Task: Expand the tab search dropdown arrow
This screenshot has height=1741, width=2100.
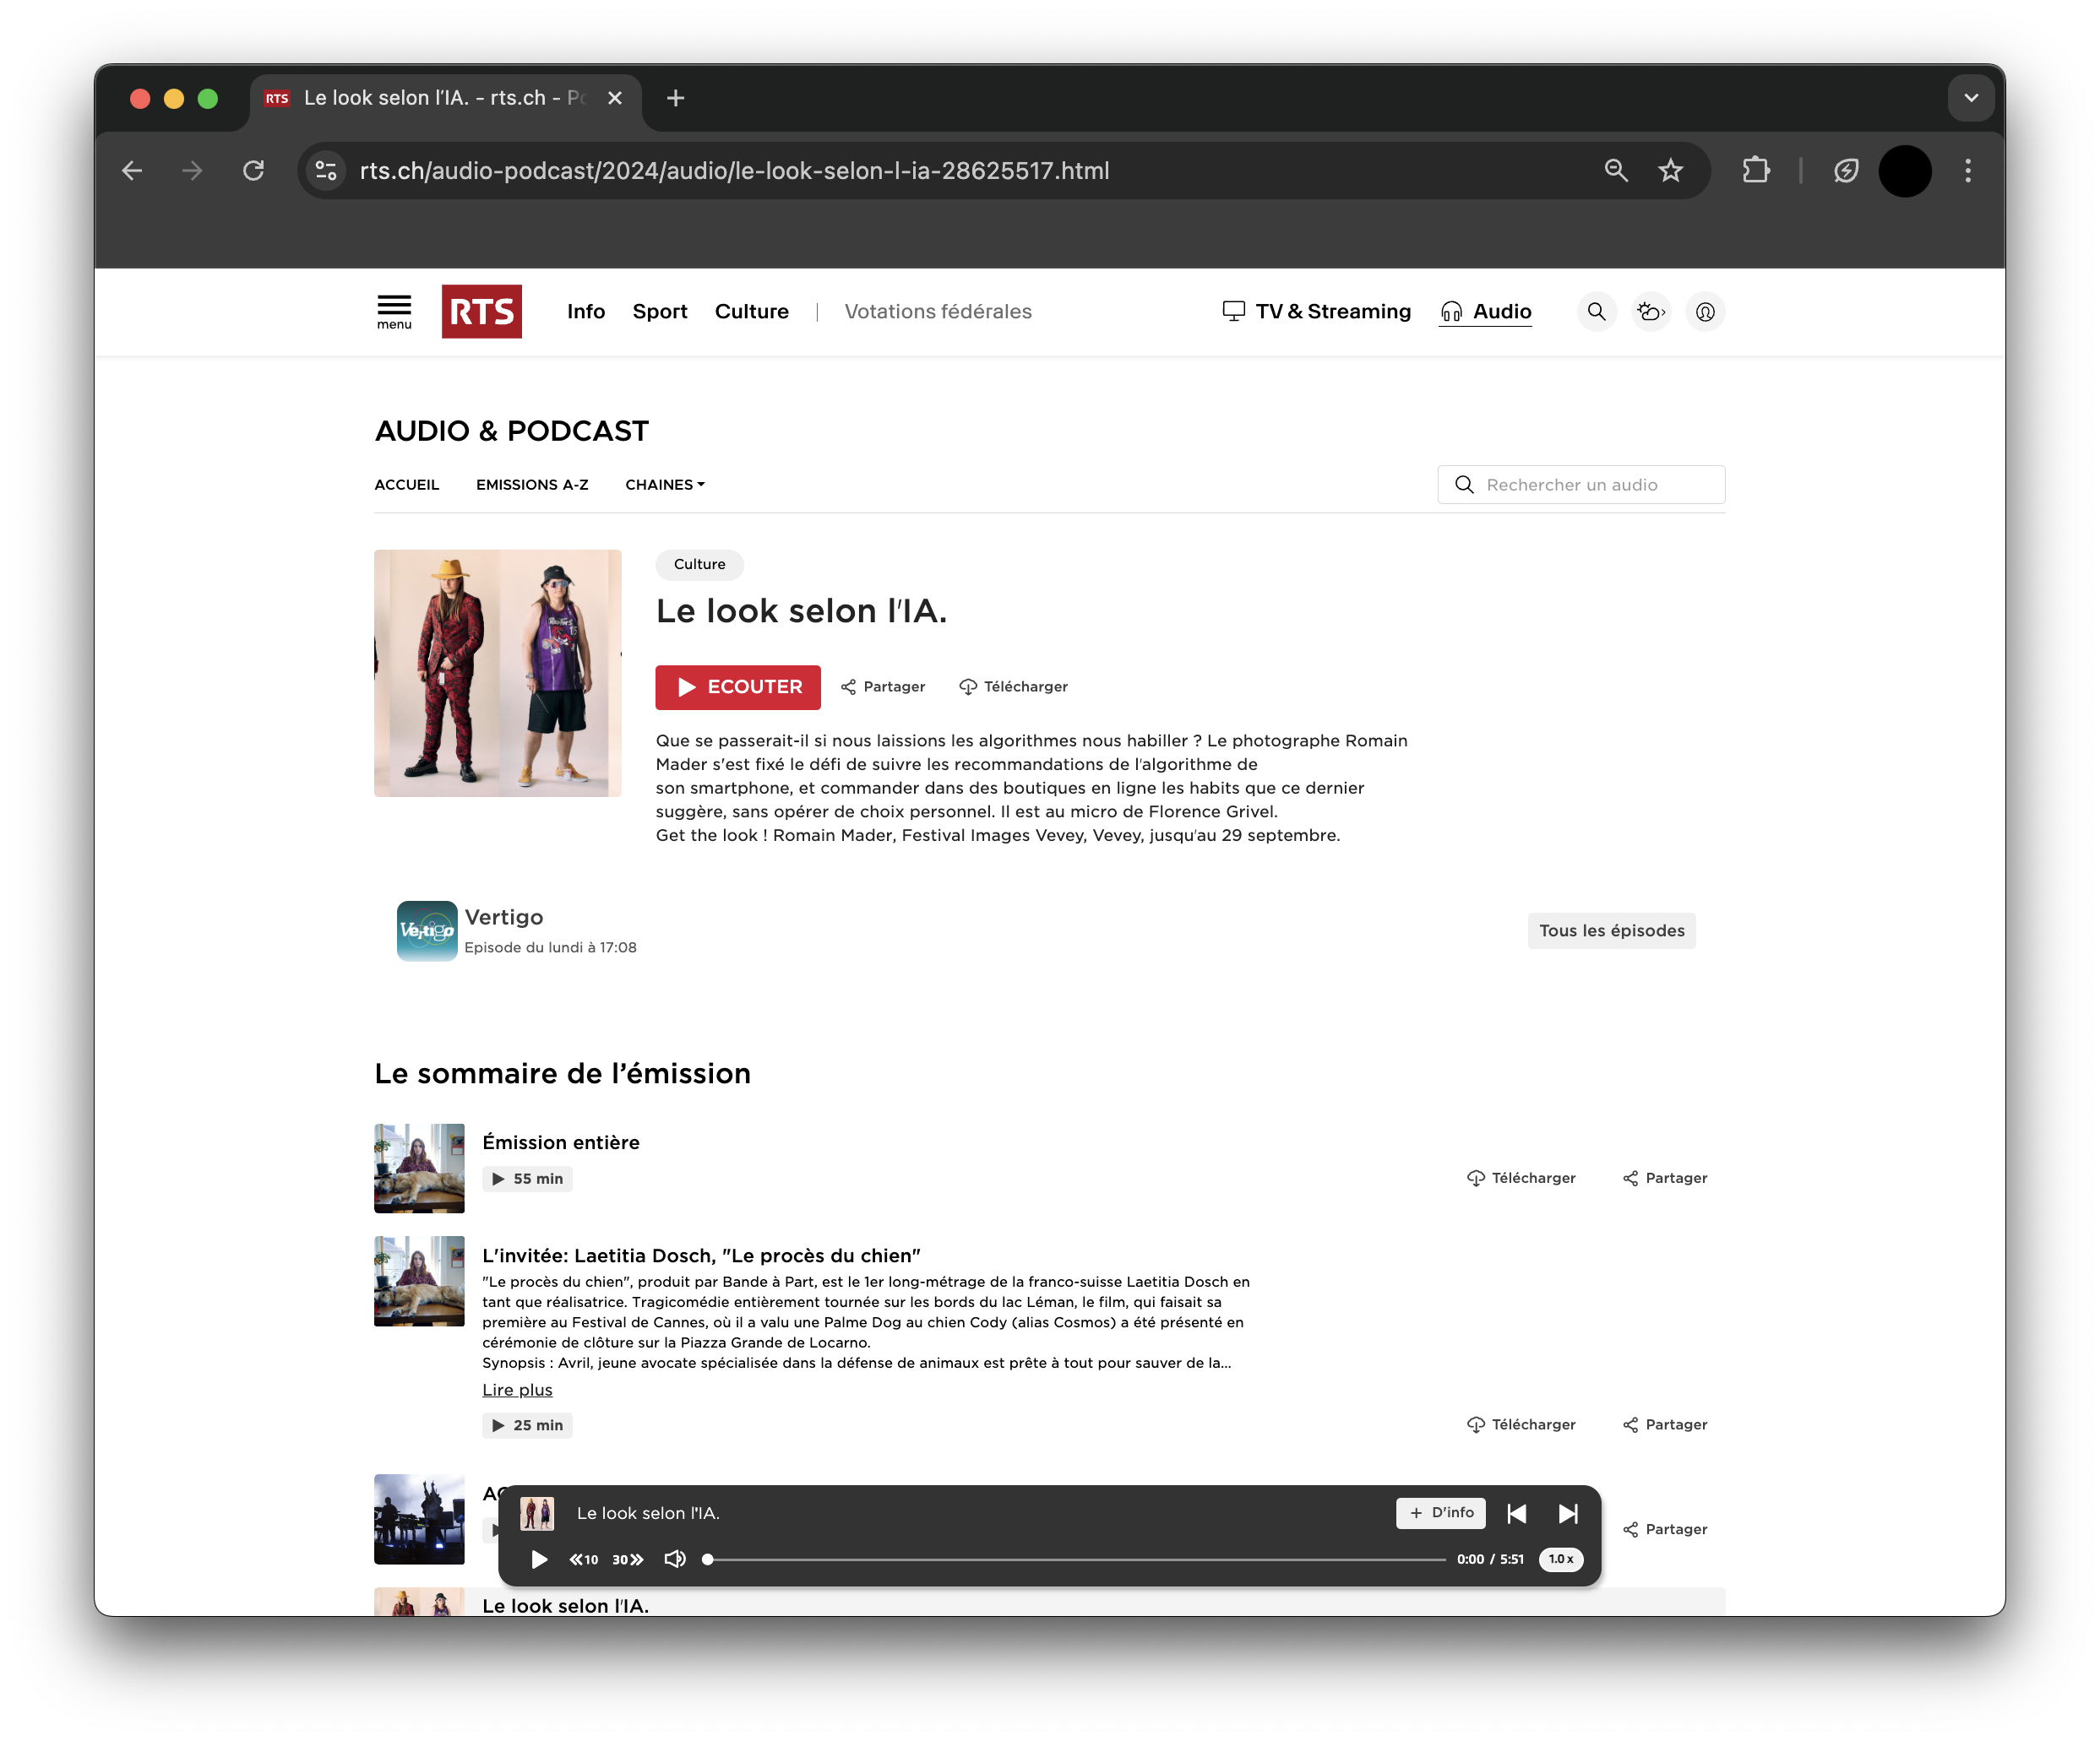Action: tap(1971, 98)
